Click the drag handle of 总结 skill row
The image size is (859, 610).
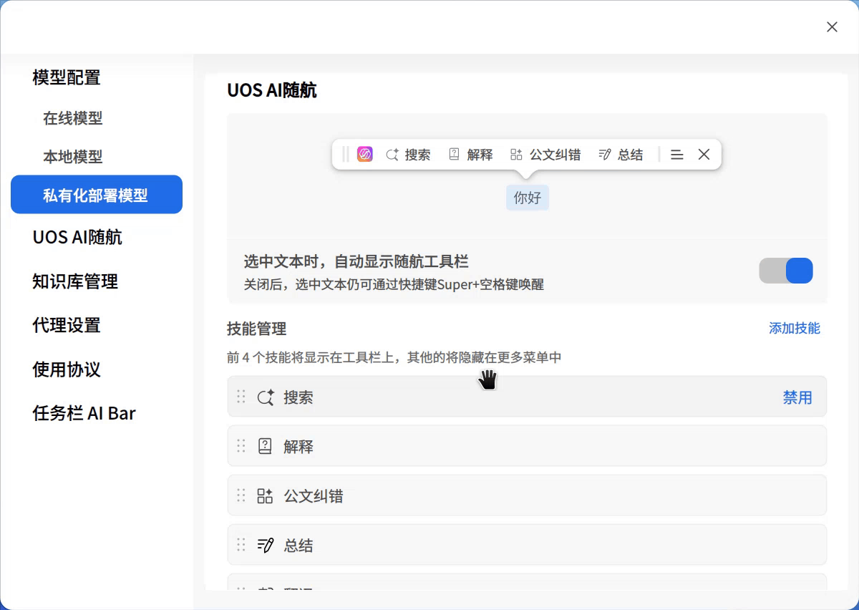tap(241, 545)
